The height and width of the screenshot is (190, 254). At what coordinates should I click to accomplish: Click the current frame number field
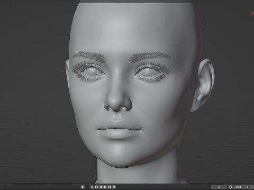tap(219, 187)
